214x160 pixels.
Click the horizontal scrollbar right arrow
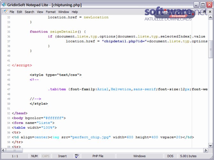pyautogui.click(x=205, y=150)
